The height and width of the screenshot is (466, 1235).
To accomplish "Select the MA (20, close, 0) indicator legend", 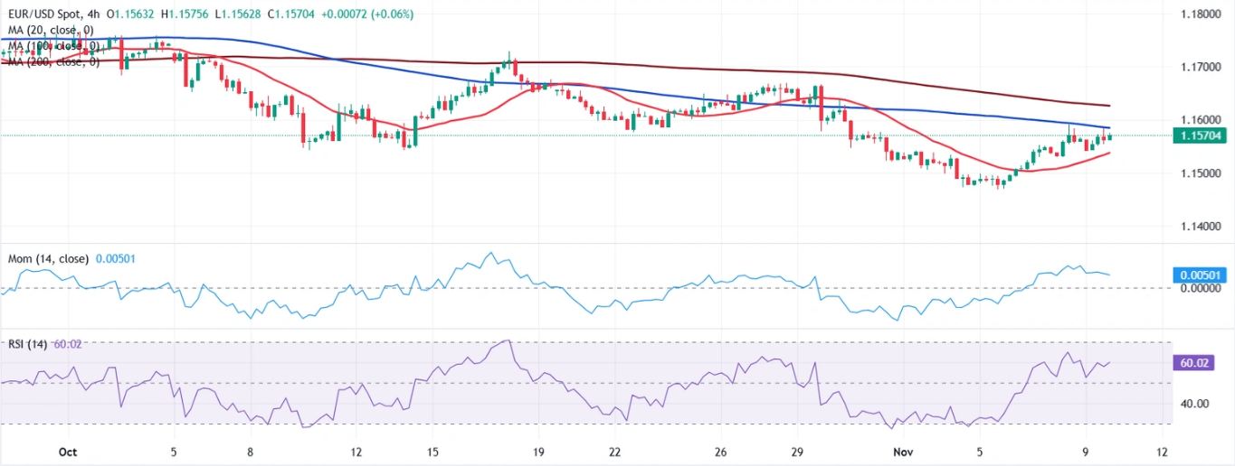I will [50, 31].
